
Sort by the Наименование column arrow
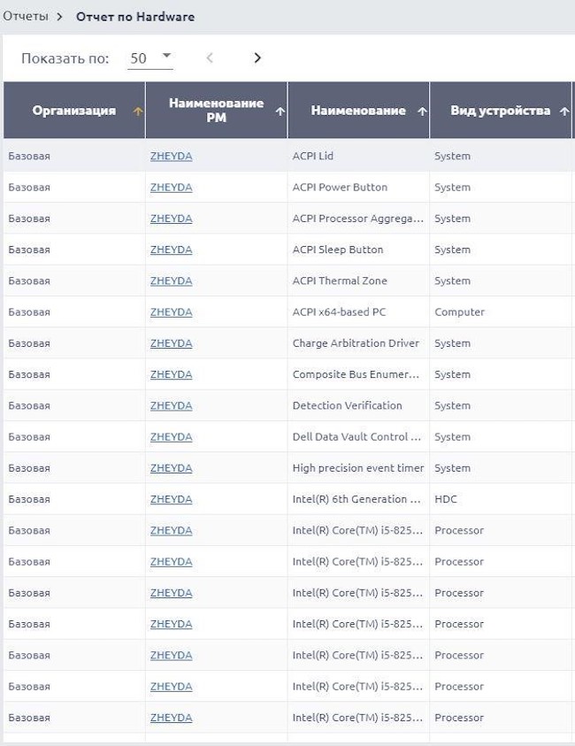[x=422, y=112]
